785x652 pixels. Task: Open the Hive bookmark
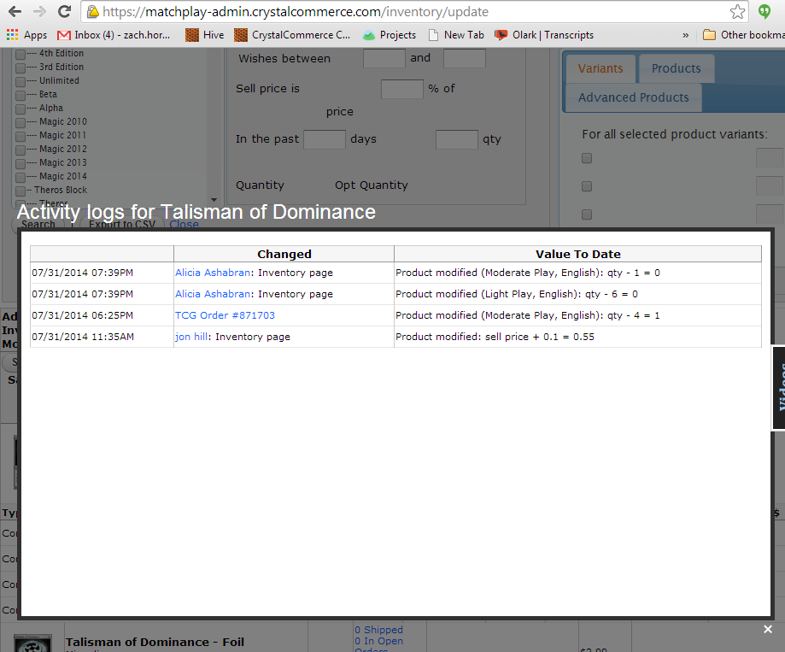click(x=205, y=35)
